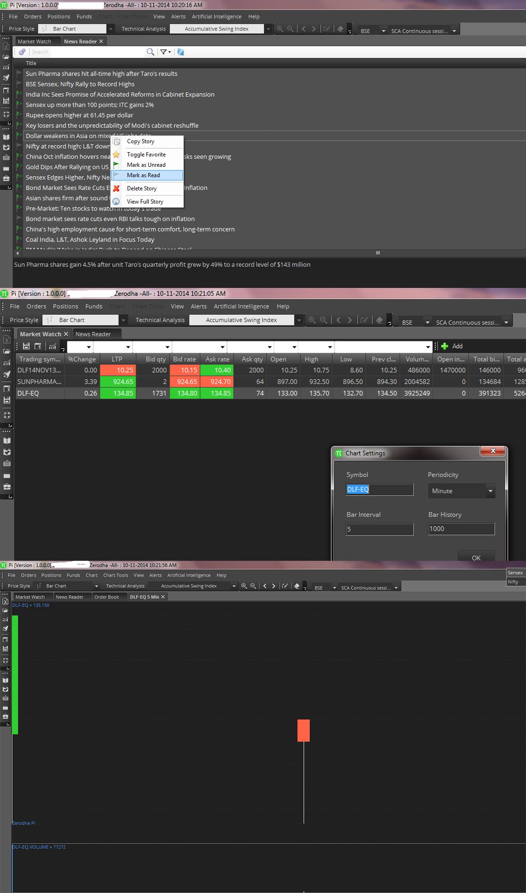The image size is (526, 893).
Task: Open news filter funnel dropdown
Action: point(165,52)
